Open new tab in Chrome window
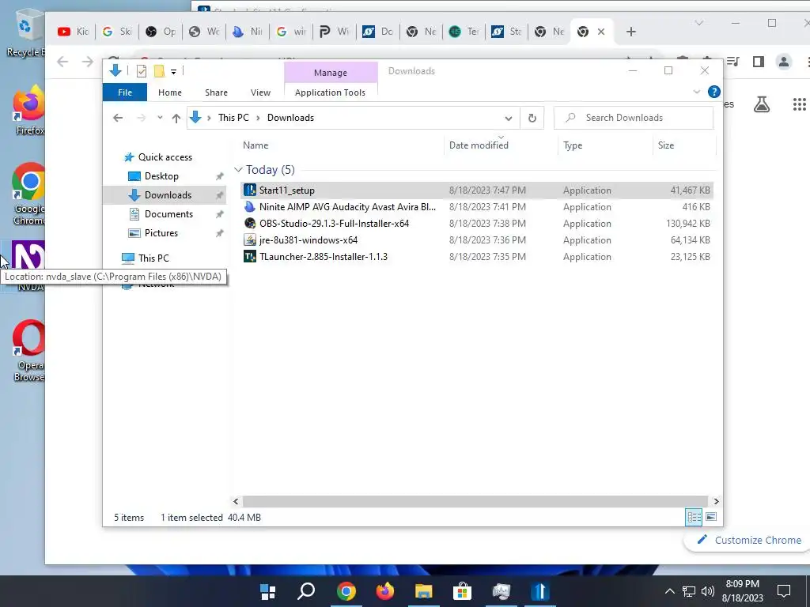This screenshot has width=810, height=607. pyautogui.click(x=630, y=32)
